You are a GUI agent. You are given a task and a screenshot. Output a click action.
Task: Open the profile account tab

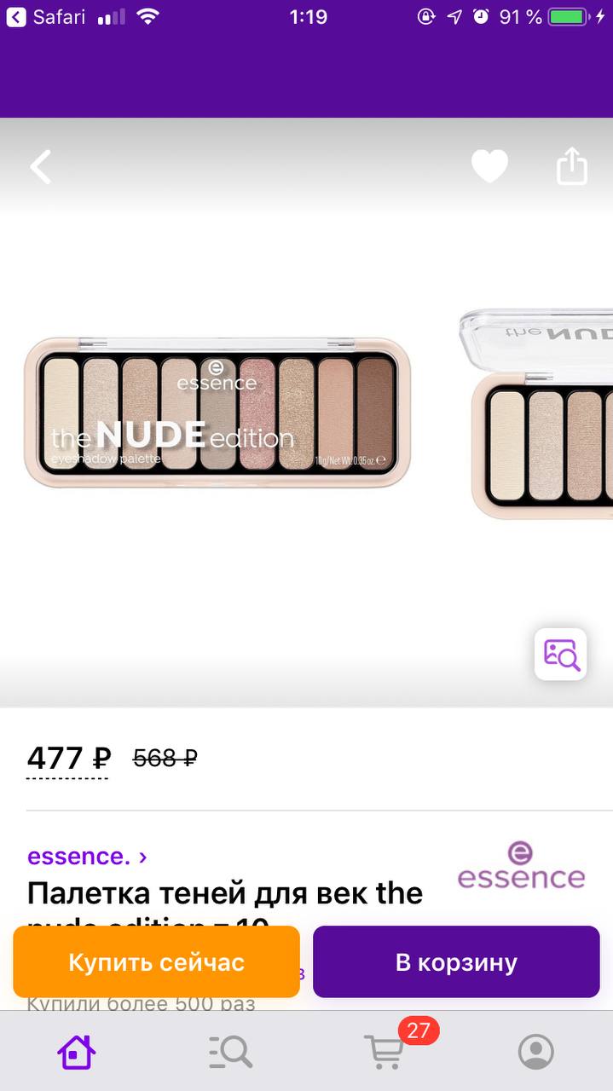[x=536, y=1052]
